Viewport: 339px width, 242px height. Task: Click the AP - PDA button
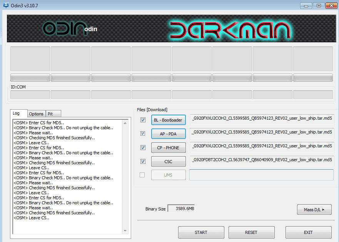[169, 134]
